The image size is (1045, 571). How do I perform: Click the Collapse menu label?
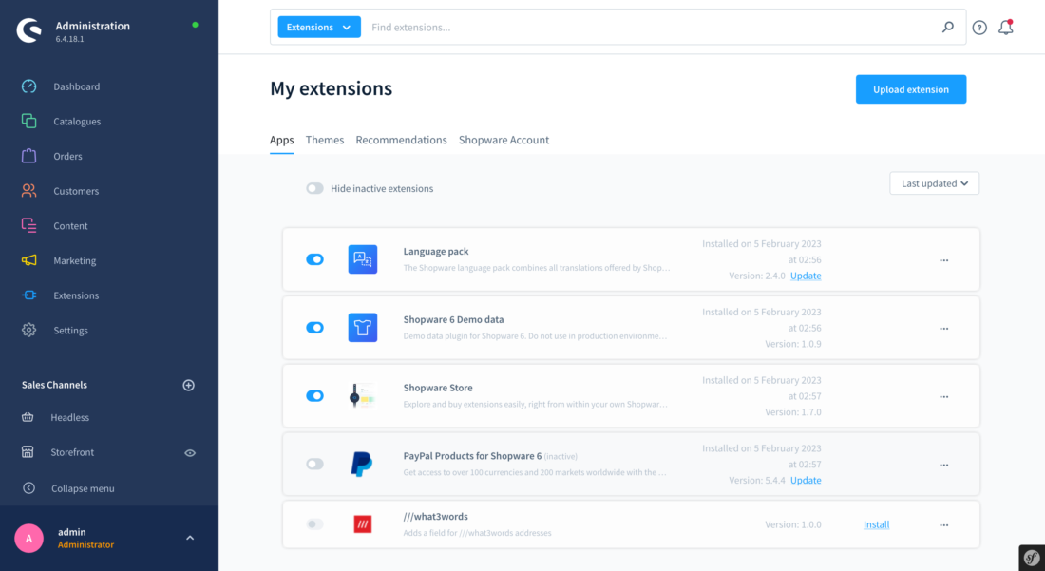coord(83,488)
